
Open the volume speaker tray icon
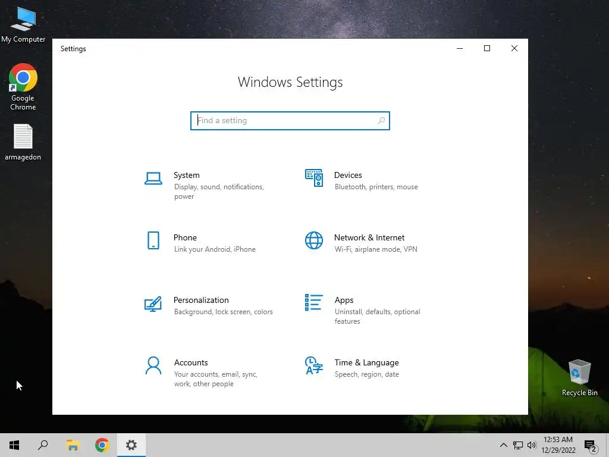click(532, 445)
